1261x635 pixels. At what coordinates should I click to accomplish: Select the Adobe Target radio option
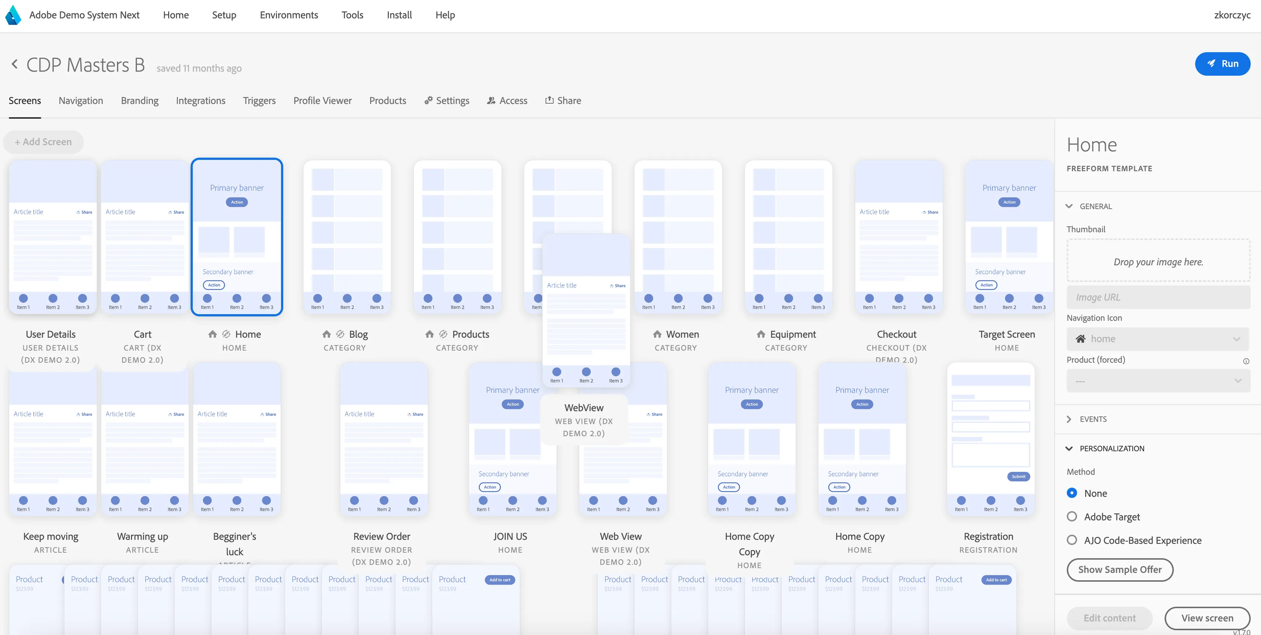pos(1072,516)
